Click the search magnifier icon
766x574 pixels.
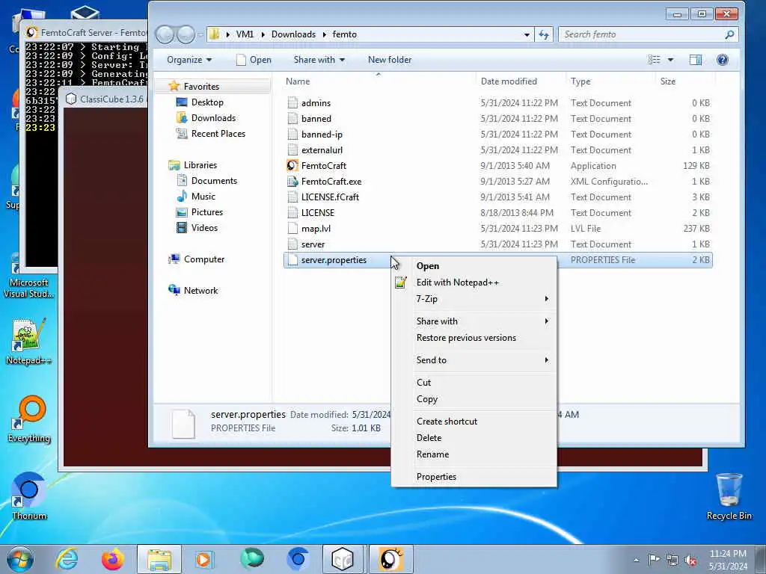point(729,34)
